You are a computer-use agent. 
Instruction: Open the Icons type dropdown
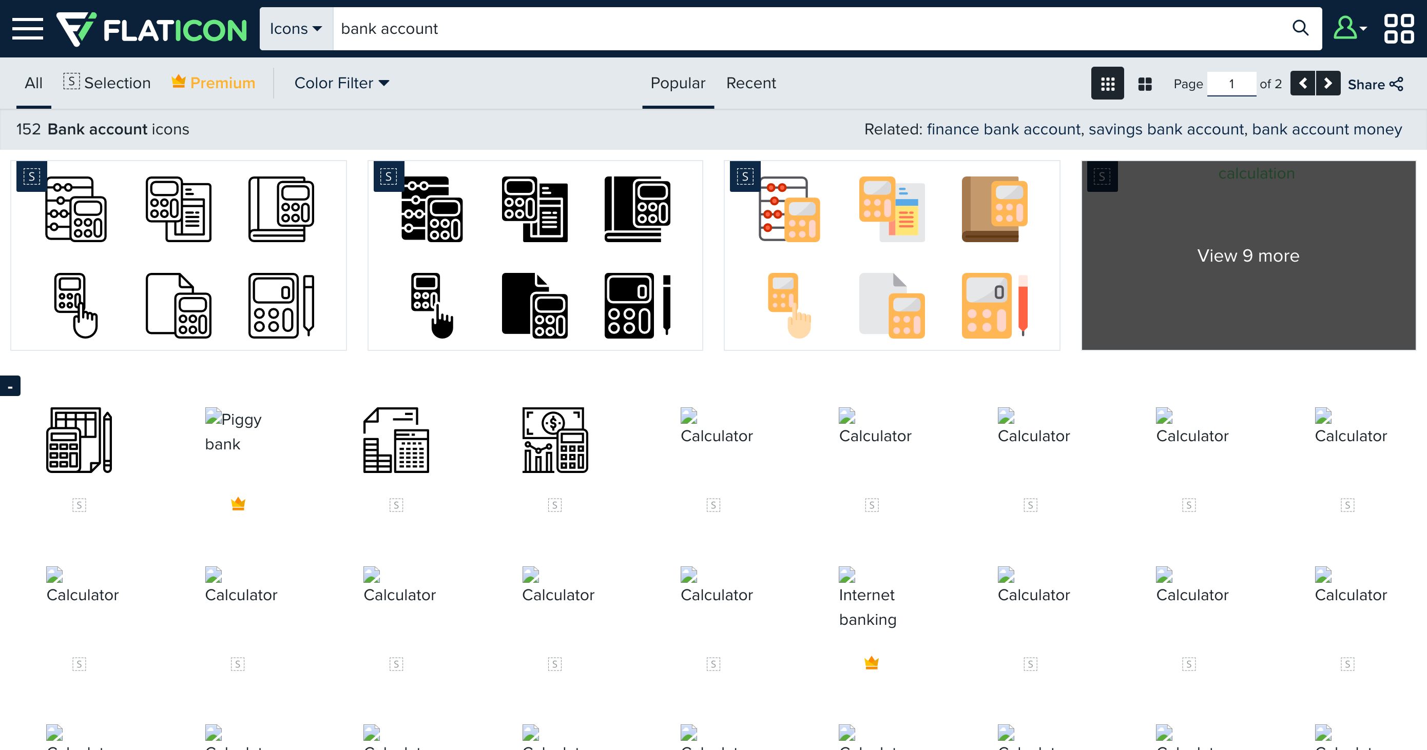tap(296, 28)
